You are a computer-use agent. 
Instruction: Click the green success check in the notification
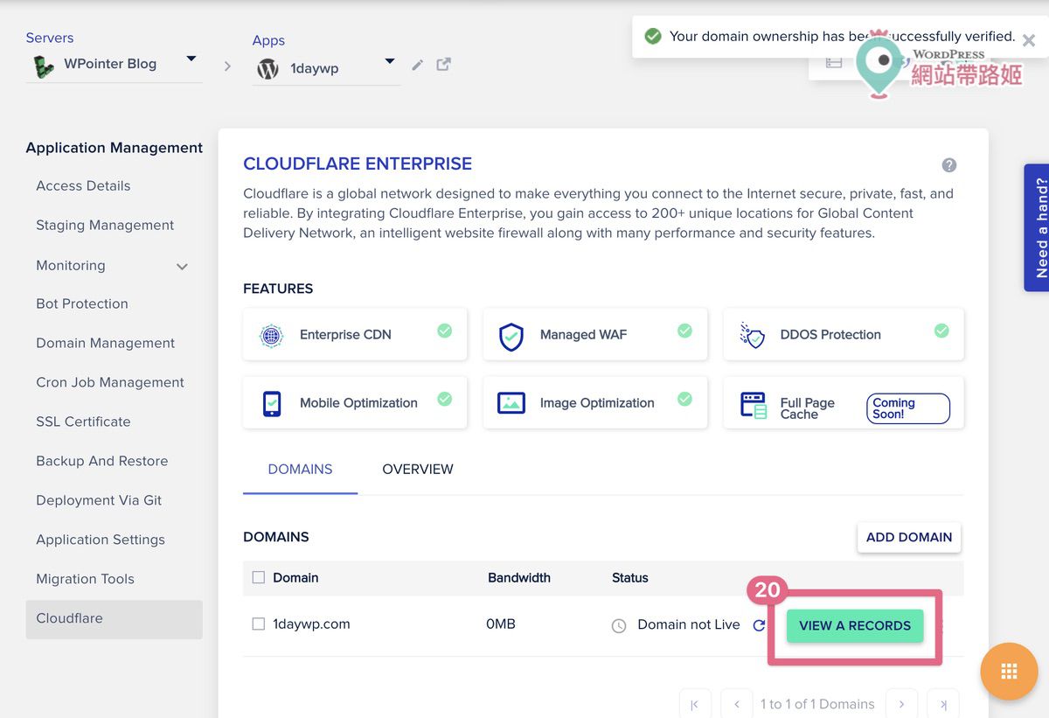pos(652,37)
